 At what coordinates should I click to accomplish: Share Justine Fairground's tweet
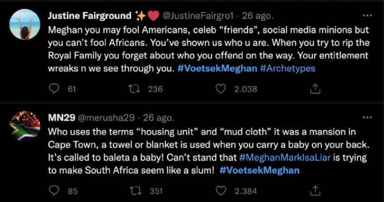pos(315,88)
